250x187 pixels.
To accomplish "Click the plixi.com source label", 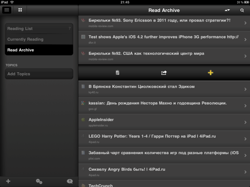I will [94, 158].
